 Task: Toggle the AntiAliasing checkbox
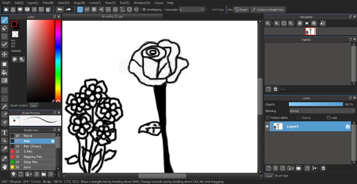coord(144,9)
